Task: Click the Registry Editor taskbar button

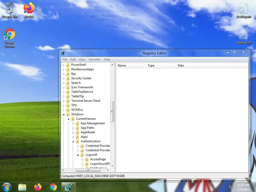Action: tap(69, 187)
